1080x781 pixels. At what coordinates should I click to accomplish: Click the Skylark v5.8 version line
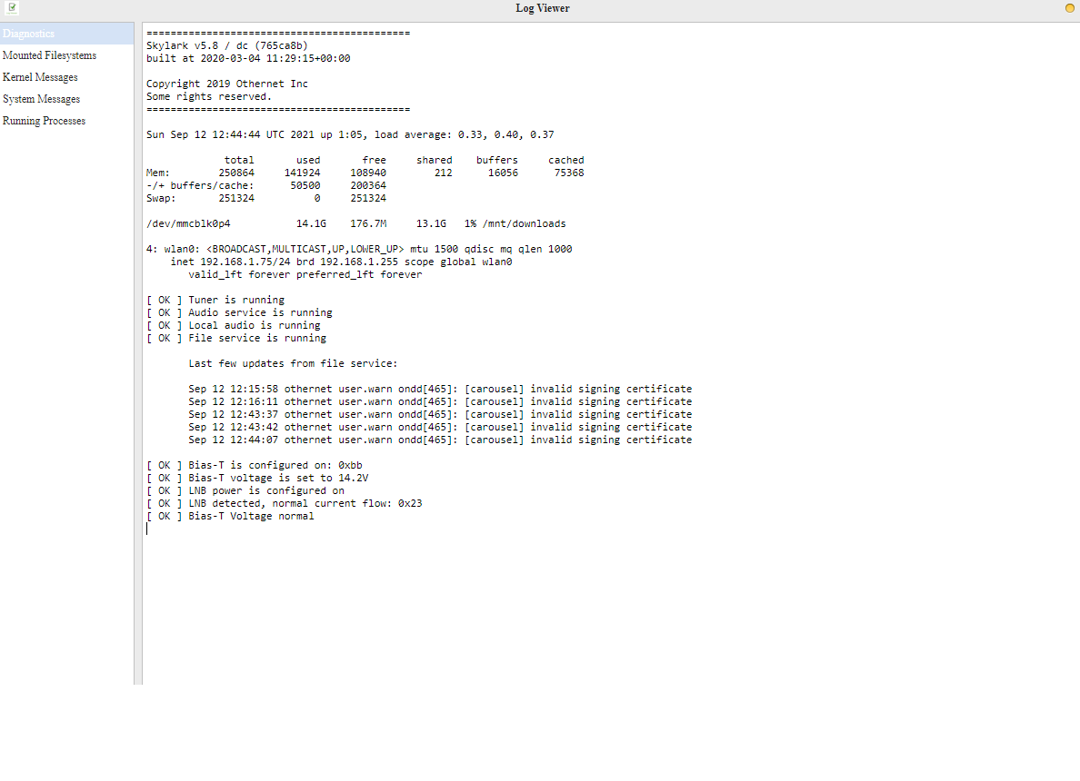pyautogui.click(x=231, y=45)
